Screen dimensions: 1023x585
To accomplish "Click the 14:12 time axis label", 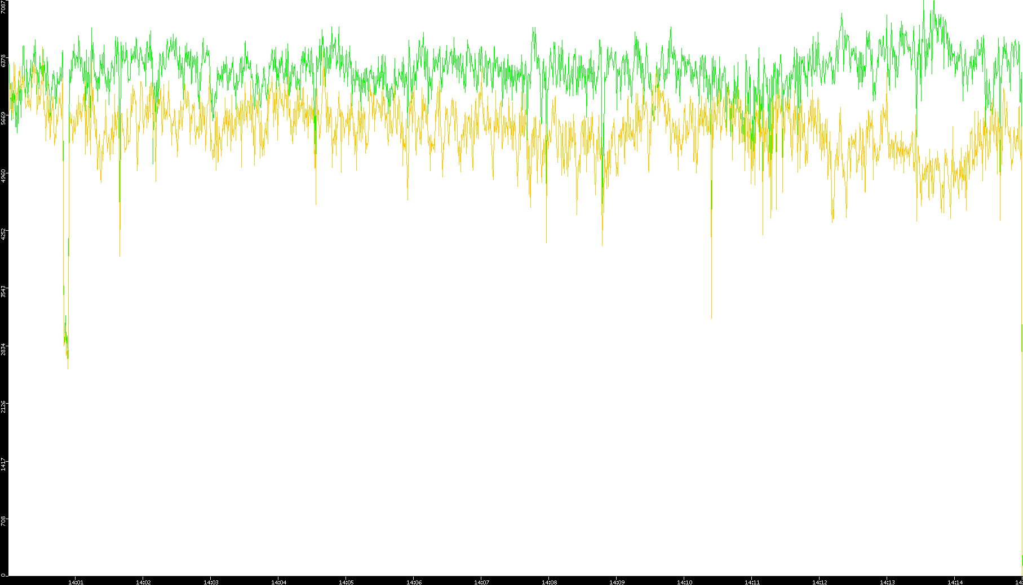I will 820,582.
